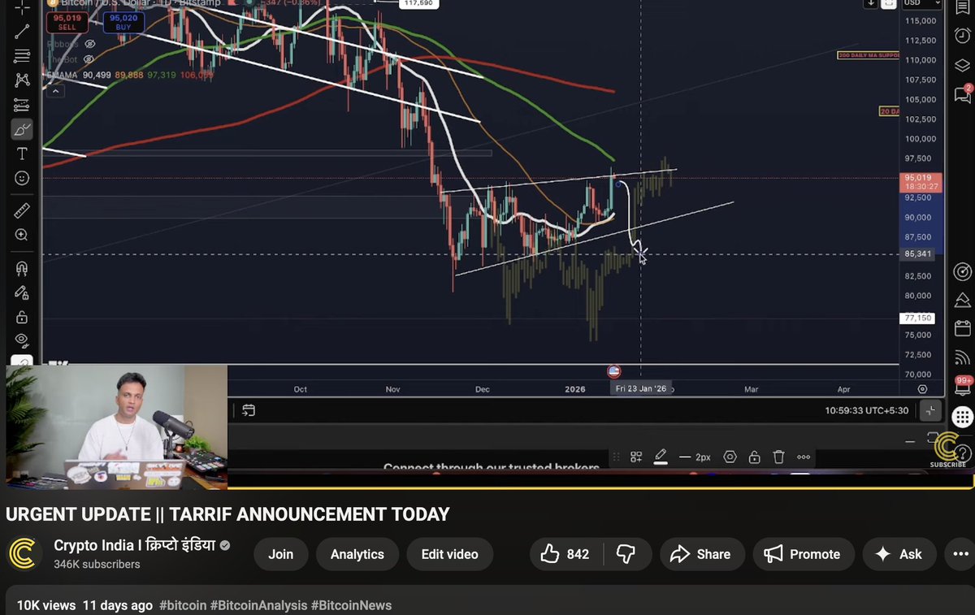The image size is (975, 615).
Task: Open the forecasting/projection tools icon
Action: (x=22, y=105)
